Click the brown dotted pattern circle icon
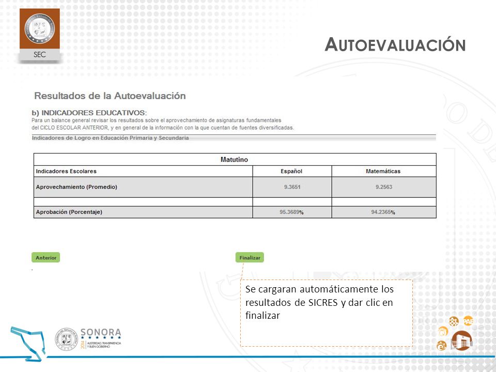This screenshot has height=372, width=496. (x=454, y=322)
